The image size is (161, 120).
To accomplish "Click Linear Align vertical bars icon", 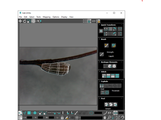I will (110, 29).
